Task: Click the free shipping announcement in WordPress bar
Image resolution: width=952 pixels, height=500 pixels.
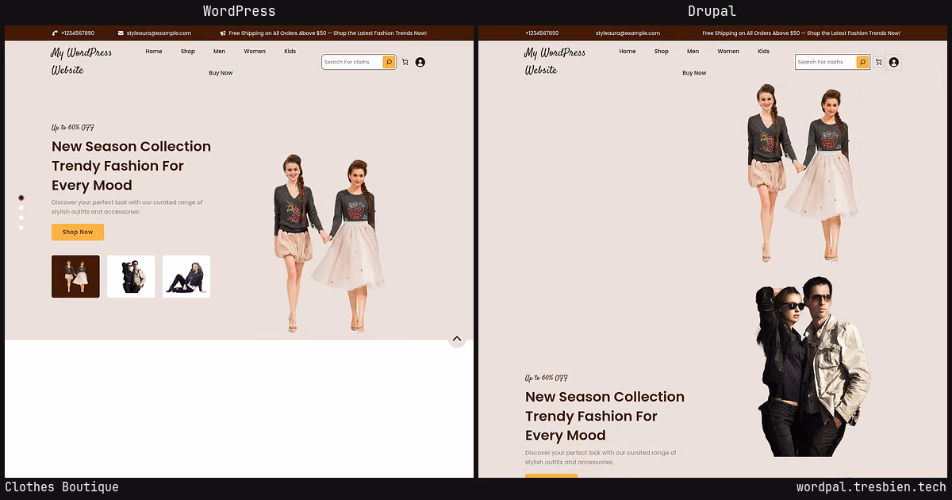Action: coord(328,33)
